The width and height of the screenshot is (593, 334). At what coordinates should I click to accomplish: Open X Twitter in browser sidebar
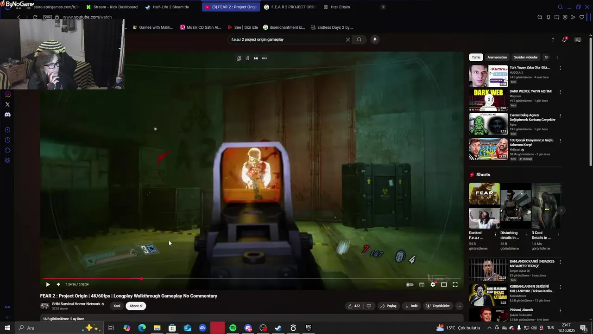pos(7,104)
